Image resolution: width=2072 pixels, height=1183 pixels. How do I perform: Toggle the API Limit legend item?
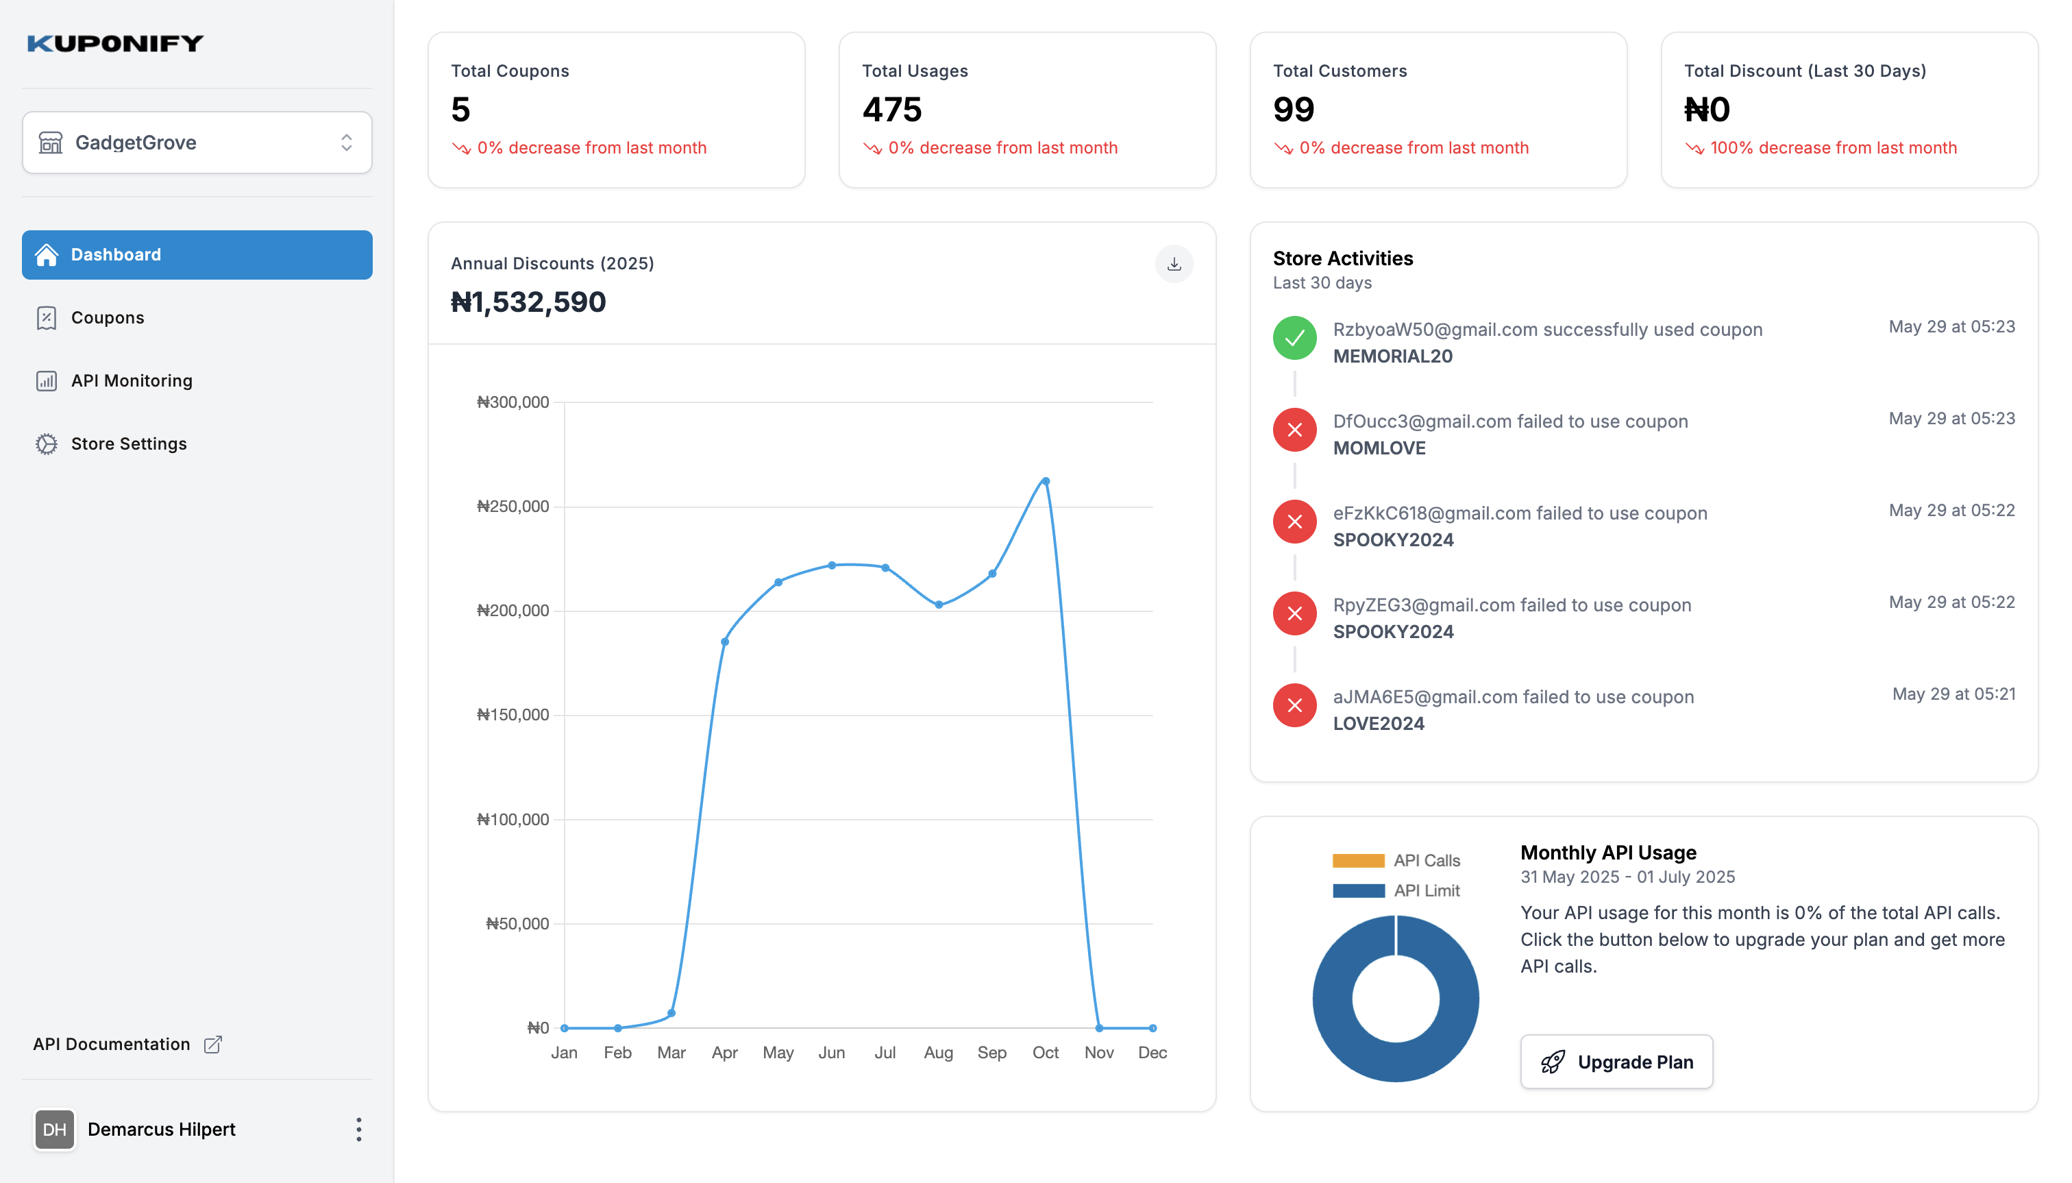1396,890
